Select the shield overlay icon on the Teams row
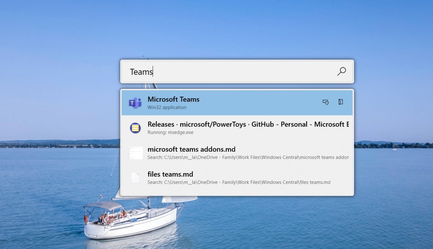 pyautogui.click(x=325, y=102)
